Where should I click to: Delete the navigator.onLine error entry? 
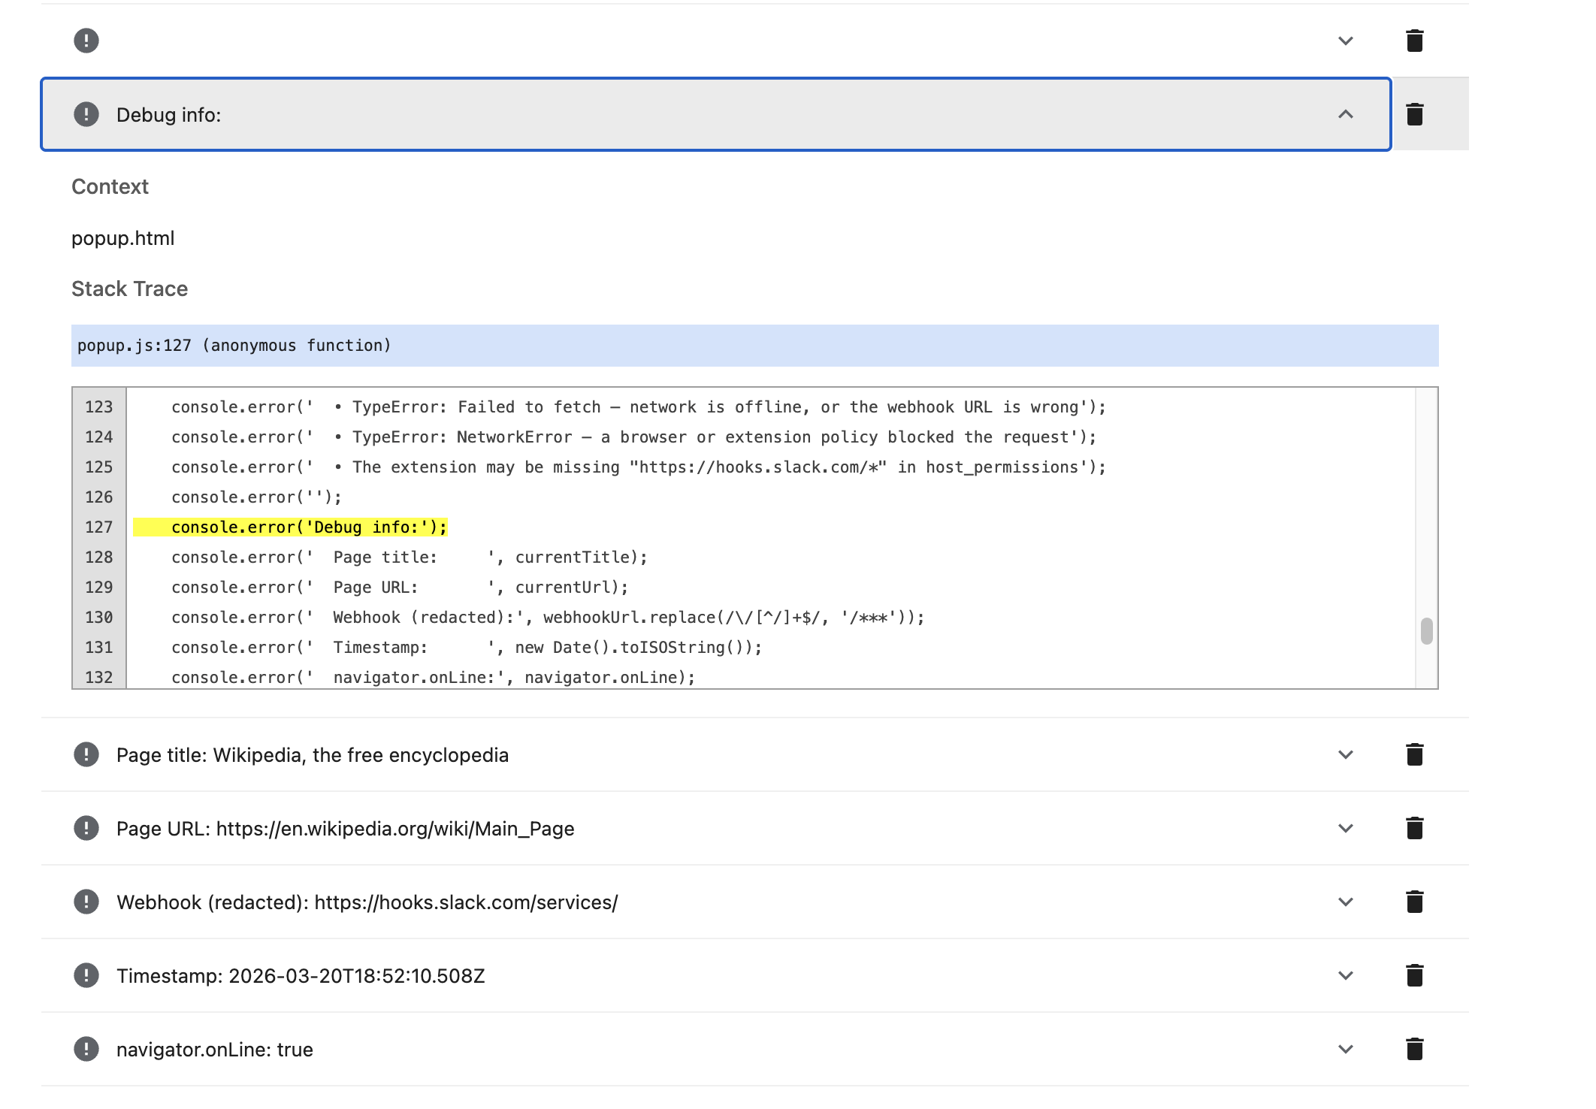coord(1414,1049)
